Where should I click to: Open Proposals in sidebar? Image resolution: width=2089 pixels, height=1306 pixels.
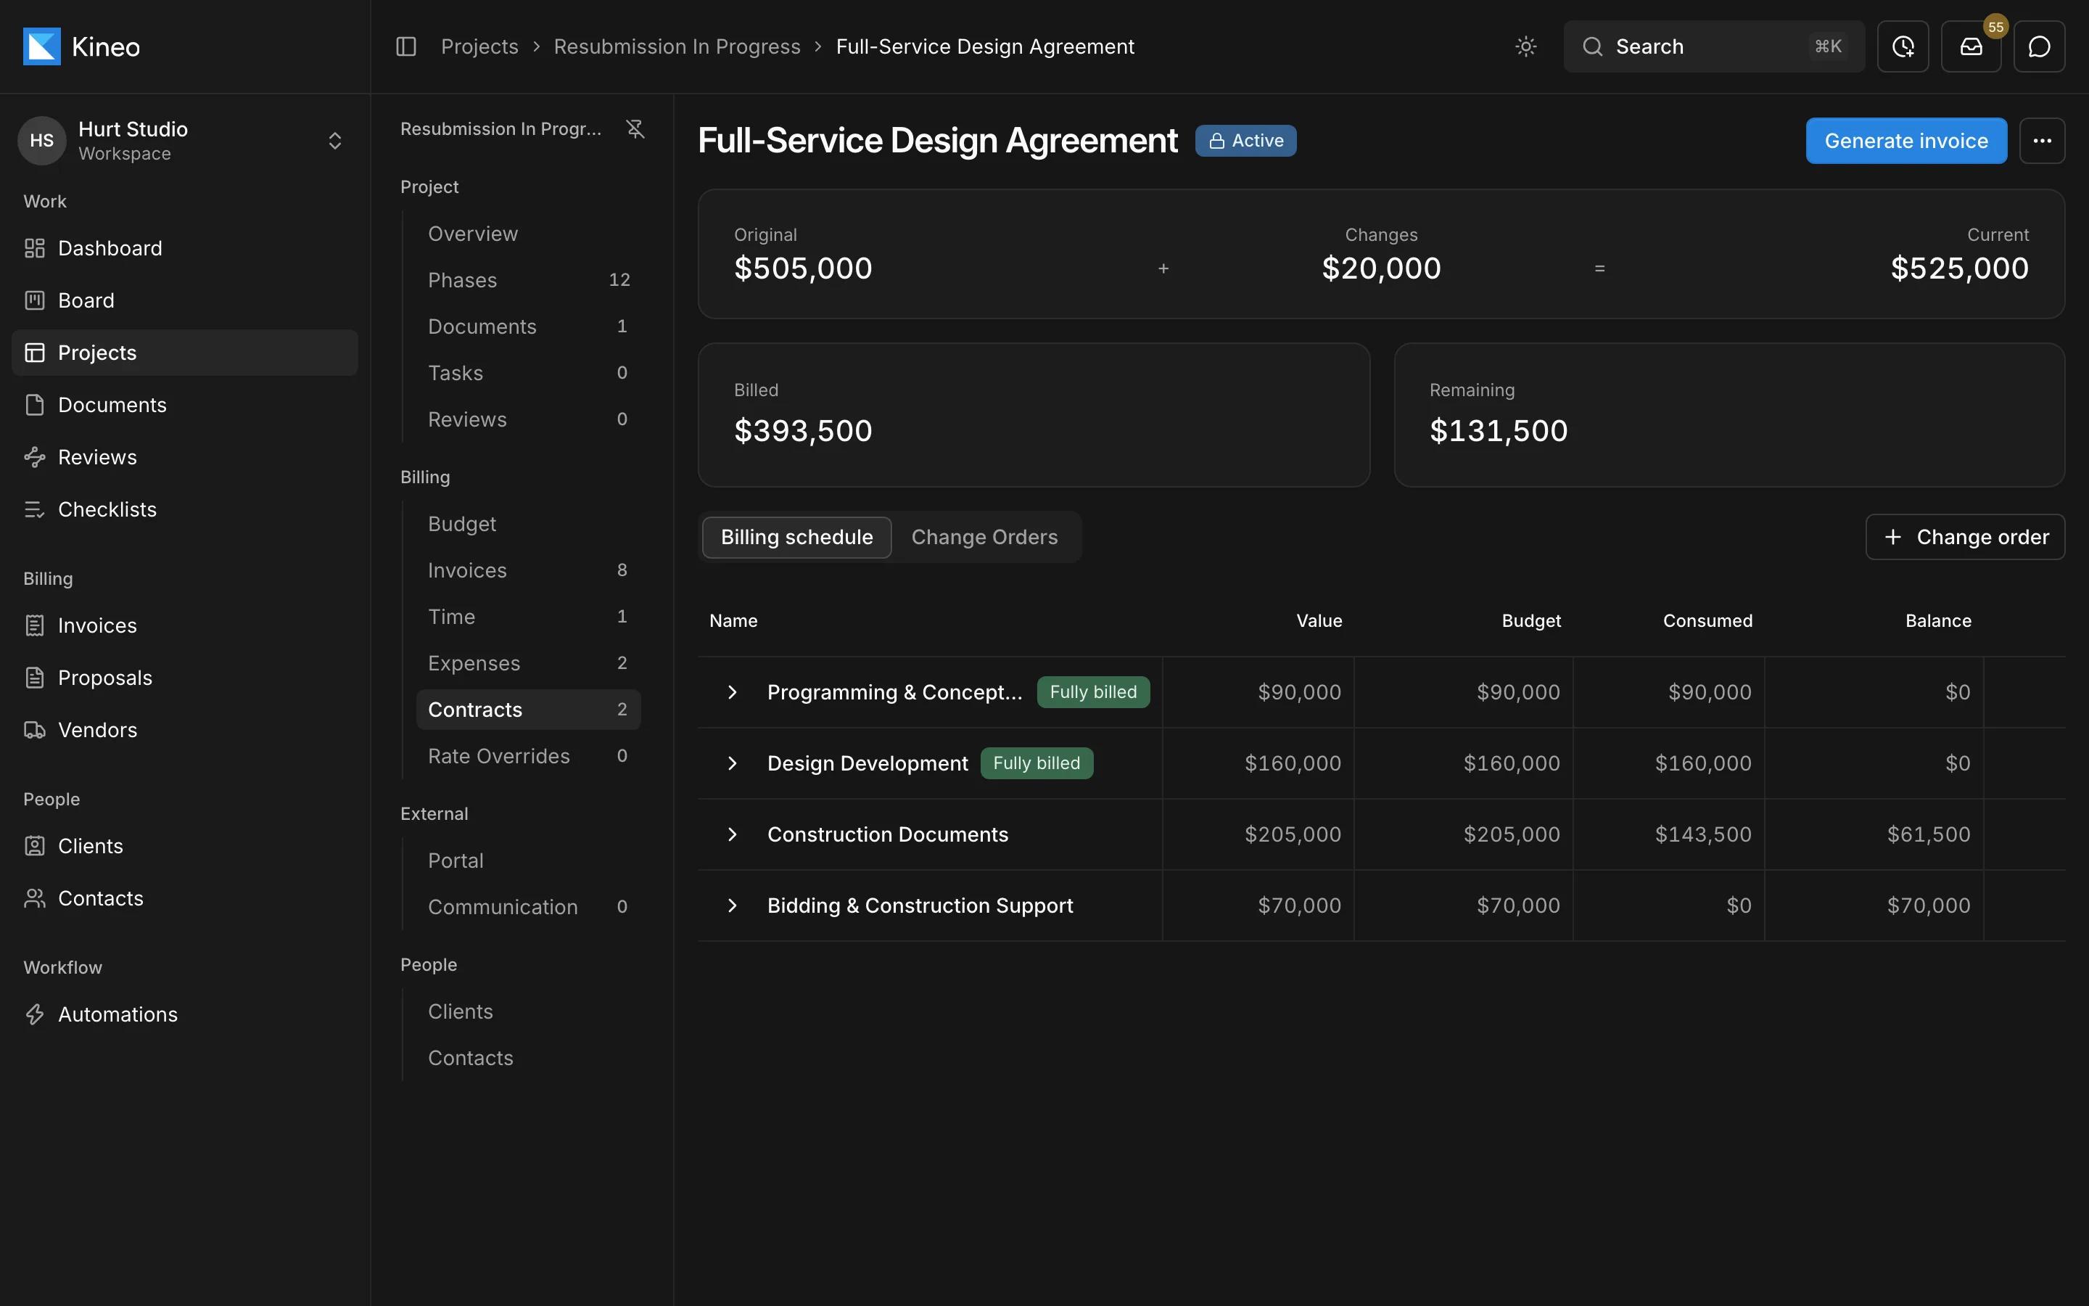tap(185, 678)
